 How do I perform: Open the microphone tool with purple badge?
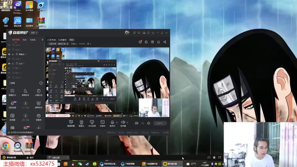[12, 105]
